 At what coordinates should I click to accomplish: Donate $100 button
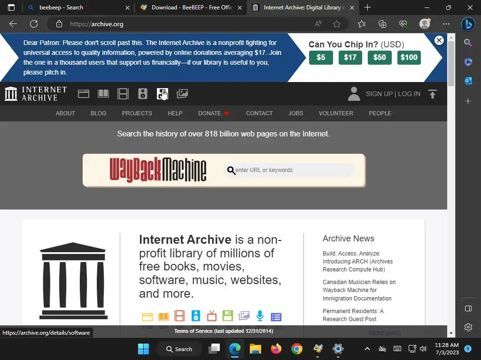pos(409,58)
